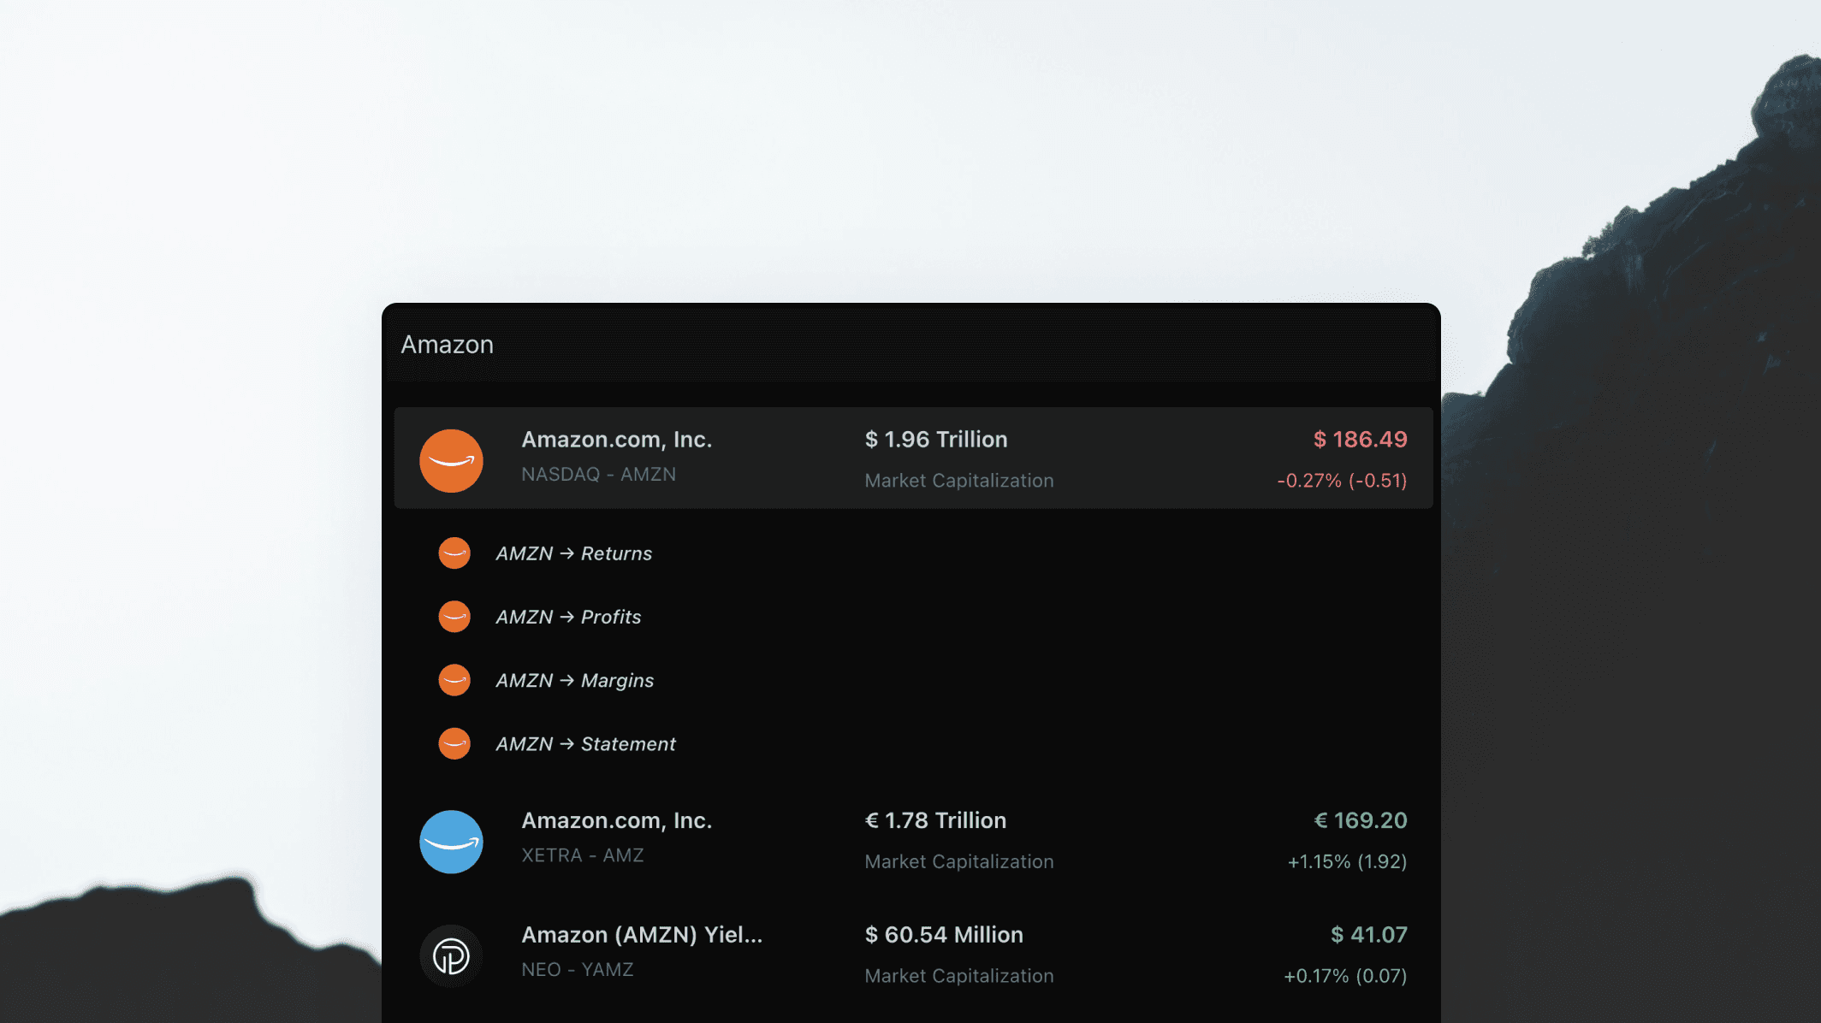Click the $ 41.07 price

(1368, 935)
